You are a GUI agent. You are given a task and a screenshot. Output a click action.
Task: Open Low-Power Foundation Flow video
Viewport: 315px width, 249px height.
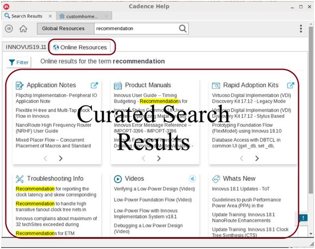click(x=153, y=200)
